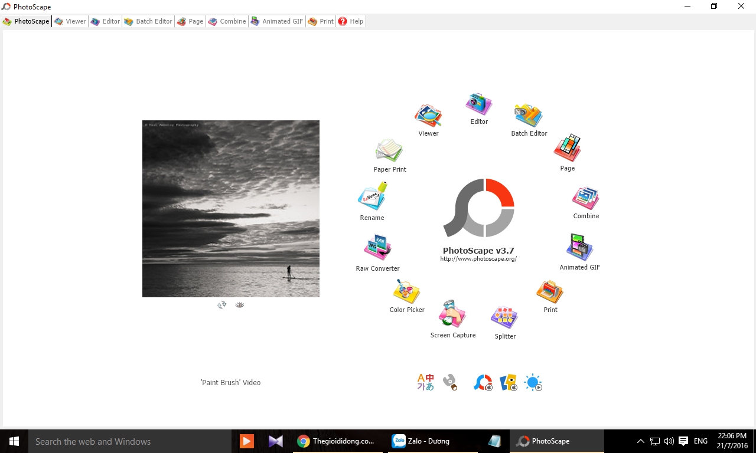Open the notepad-like taskbar icon beside Zalo
Screen dimensions: 756x453
(494, 441)
